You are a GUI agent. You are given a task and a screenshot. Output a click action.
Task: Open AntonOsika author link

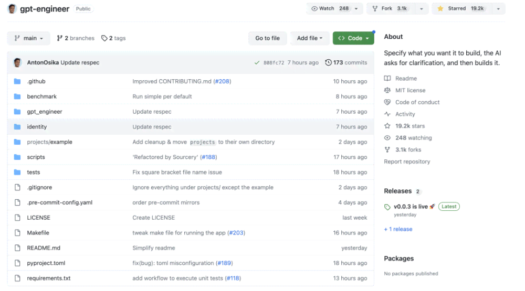pyautogui.click(x=43, y=62)
